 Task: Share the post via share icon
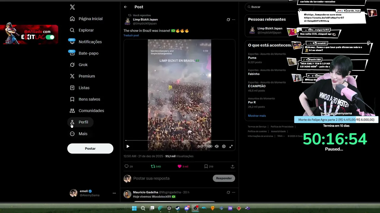coord(232,167)
